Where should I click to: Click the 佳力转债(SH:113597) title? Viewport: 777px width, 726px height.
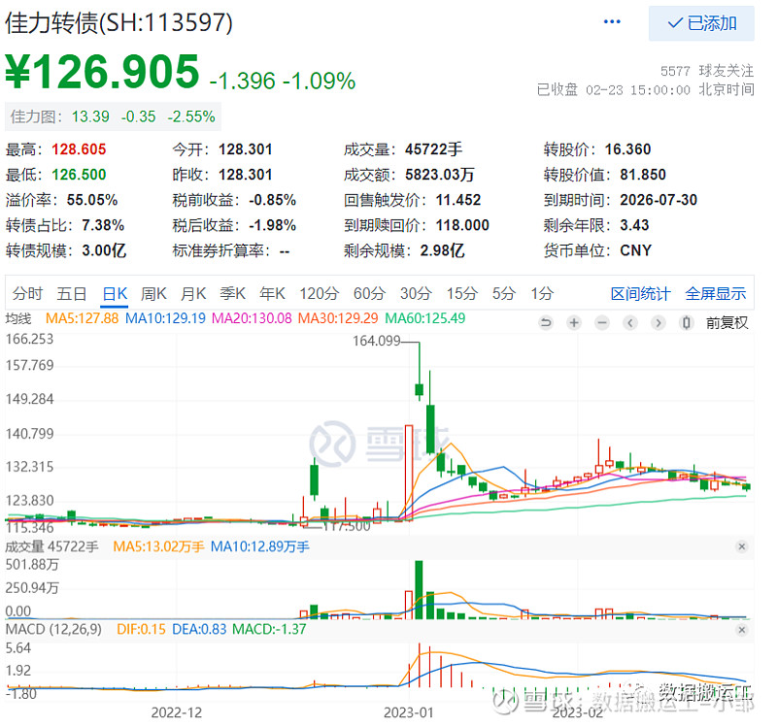[118, 22]
